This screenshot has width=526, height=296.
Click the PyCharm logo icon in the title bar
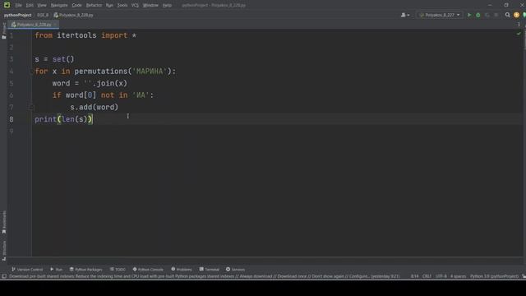[7, 5]
